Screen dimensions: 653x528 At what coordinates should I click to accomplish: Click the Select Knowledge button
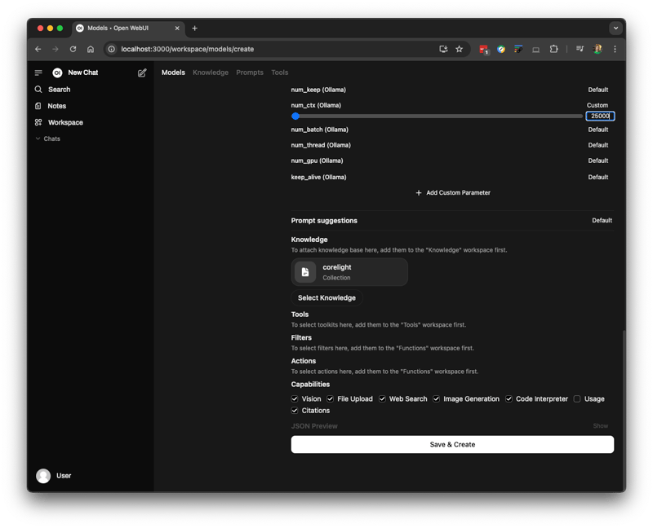[326, 298]
